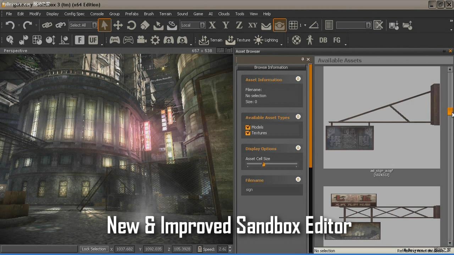Open the Flow Graph via the FG icon
The width and height of the screenshot is (454, 255).
point(337,40)
